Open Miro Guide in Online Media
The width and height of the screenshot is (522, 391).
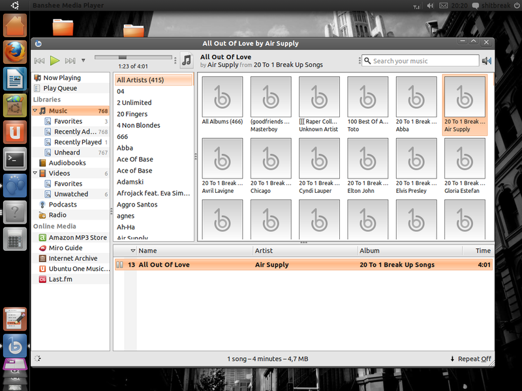[x=65, y=248]
